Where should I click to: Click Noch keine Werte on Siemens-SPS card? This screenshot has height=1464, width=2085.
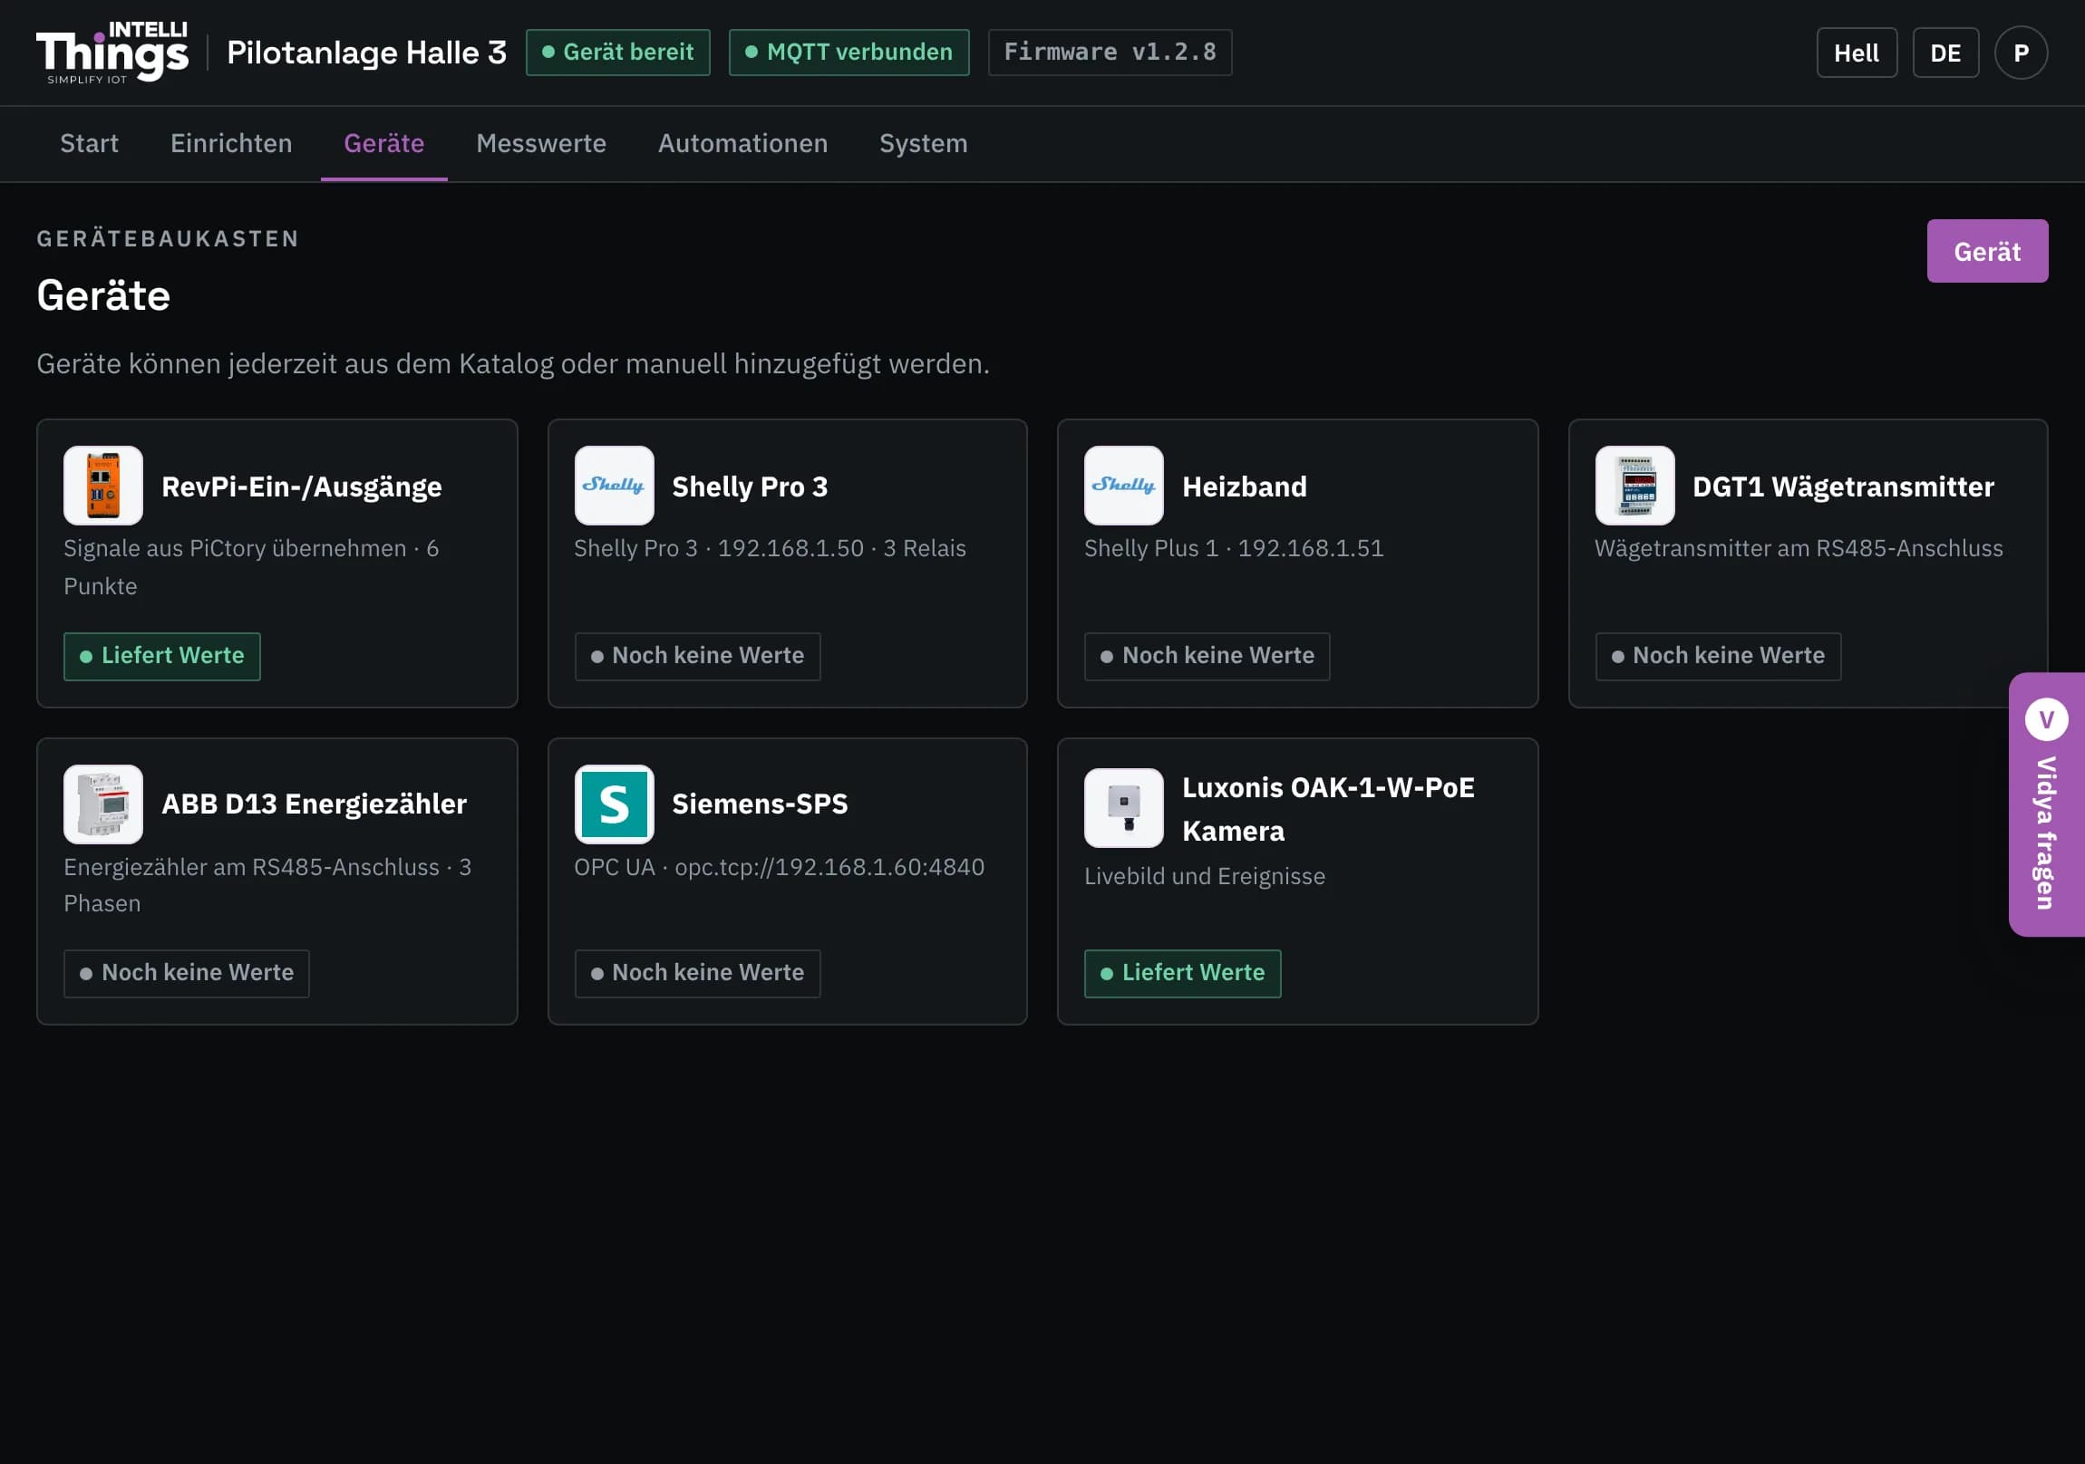coord(697,973)
